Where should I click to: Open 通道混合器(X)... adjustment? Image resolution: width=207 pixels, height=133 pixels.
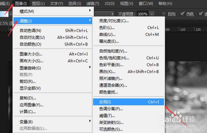pyautogui.click(x=128, y=85)
